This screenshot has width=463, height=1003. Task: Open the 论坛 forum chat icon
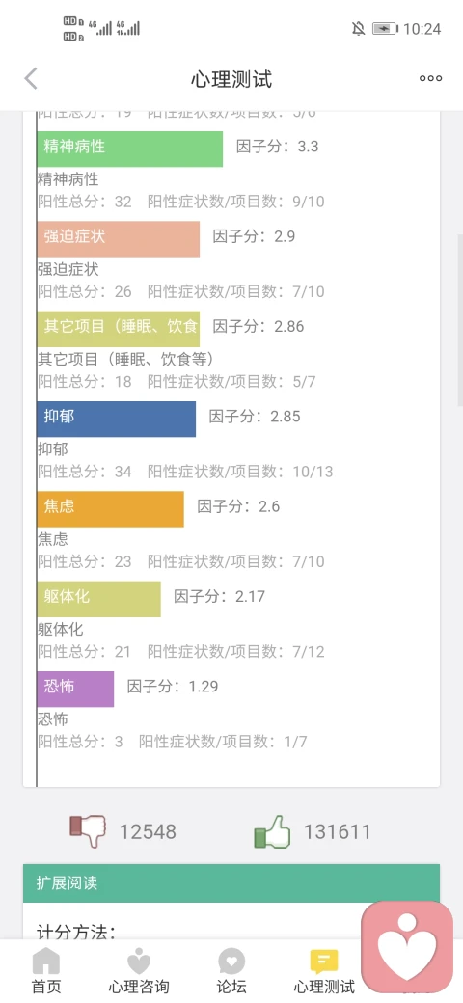(231, 962)
